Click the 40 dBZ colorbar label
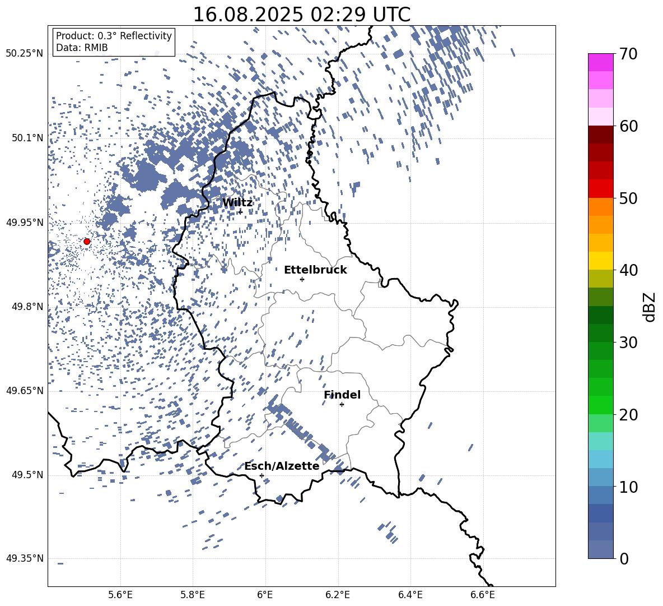Image resolution: width=663 pixels, height=606 pixels. (x=629, y=270)
